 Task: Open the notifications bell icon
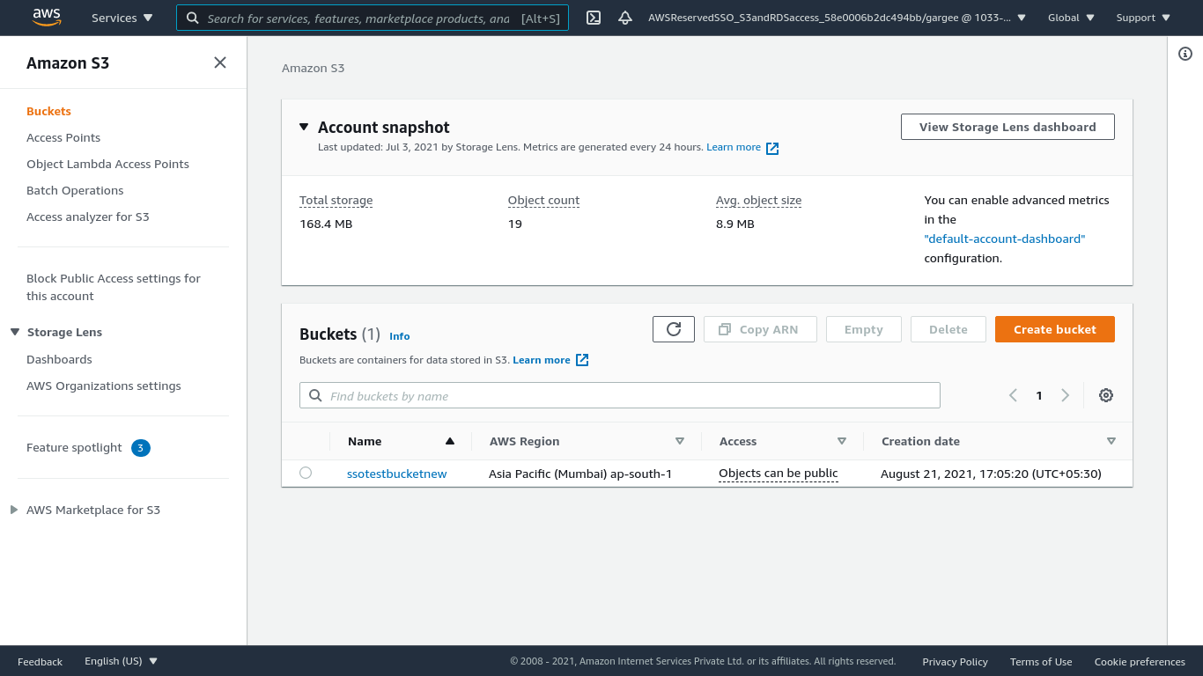point(625,18)
